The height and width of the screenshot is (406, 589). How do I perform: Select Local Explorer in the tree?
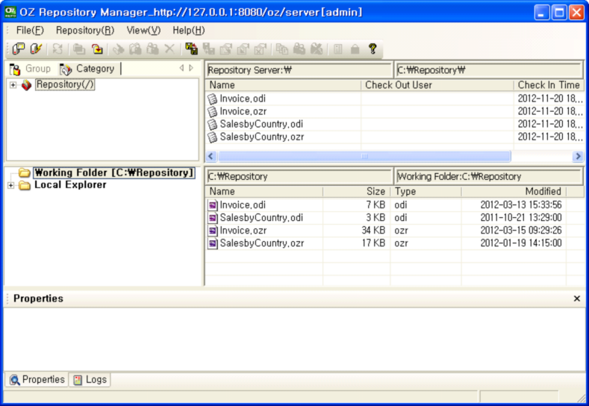point(70,185)
